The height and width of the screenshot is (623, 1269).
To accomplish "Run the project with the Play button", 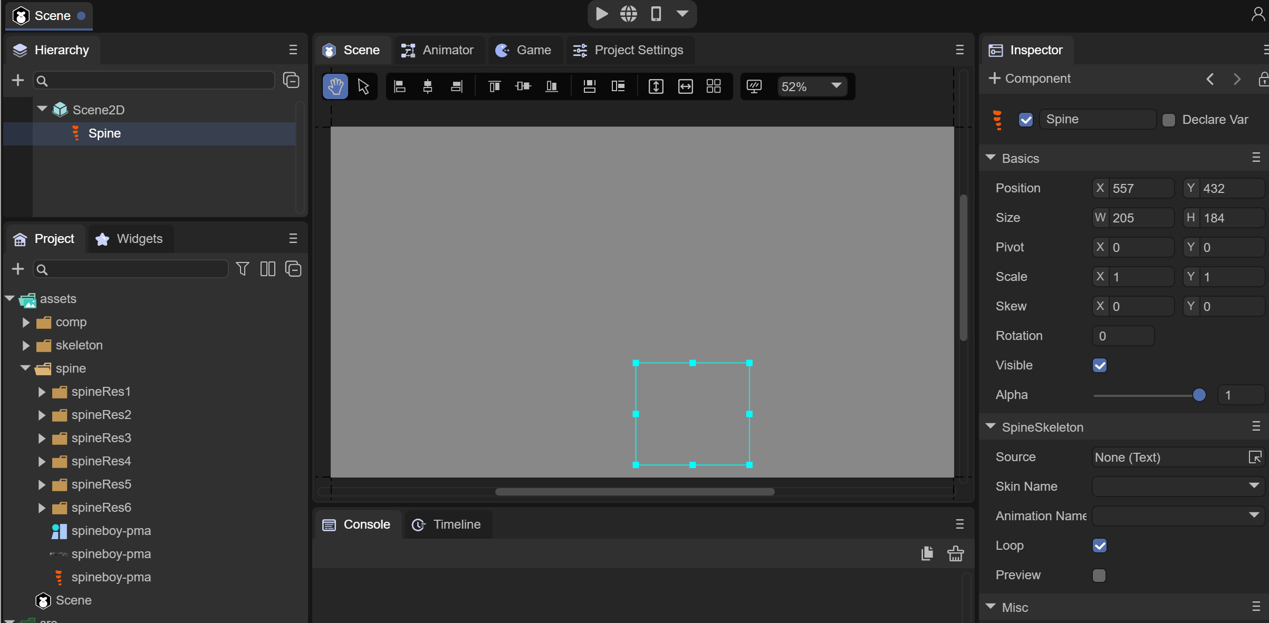I will [601, 14].
